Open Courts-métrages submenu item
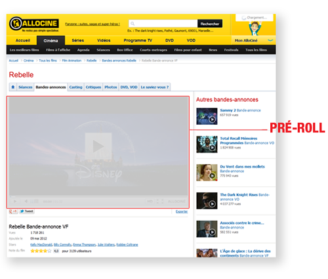The width and height of the screenshot is (328, 279). coord(154,50)
